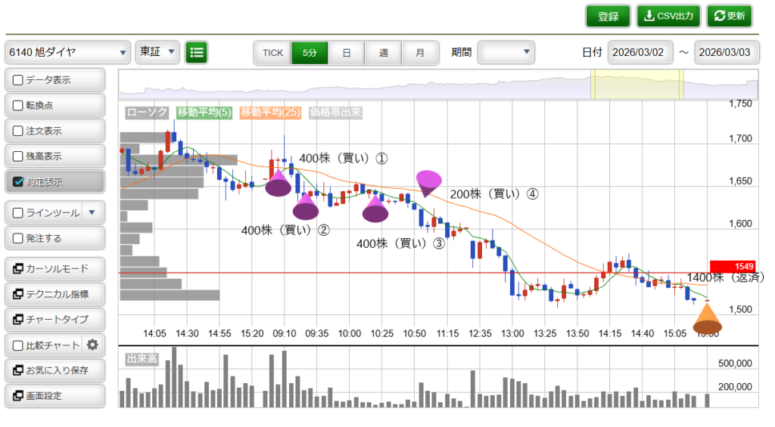
Task: Save chart with お気に入り保存
Action: coord(54,370)
